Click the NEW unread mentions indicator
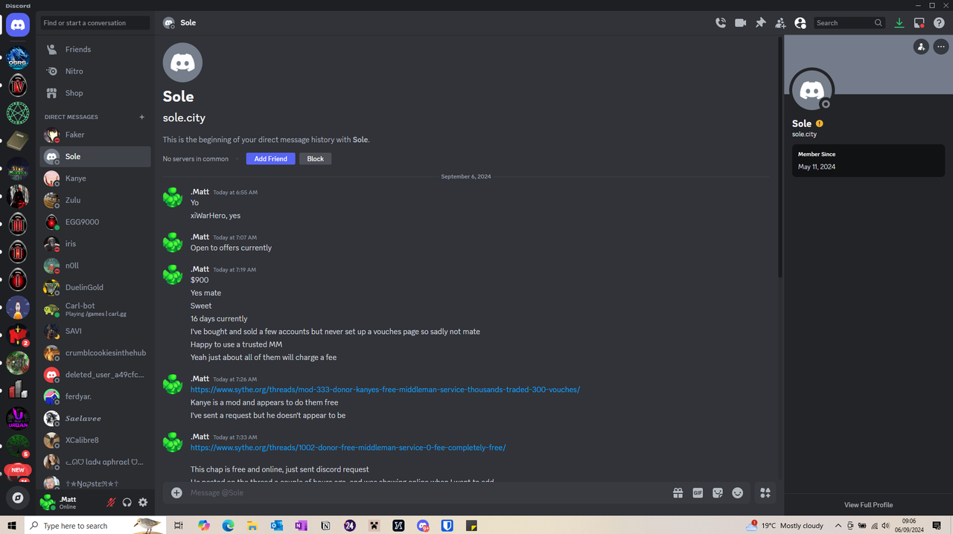The image size is (953, 534). coord(18,470)
